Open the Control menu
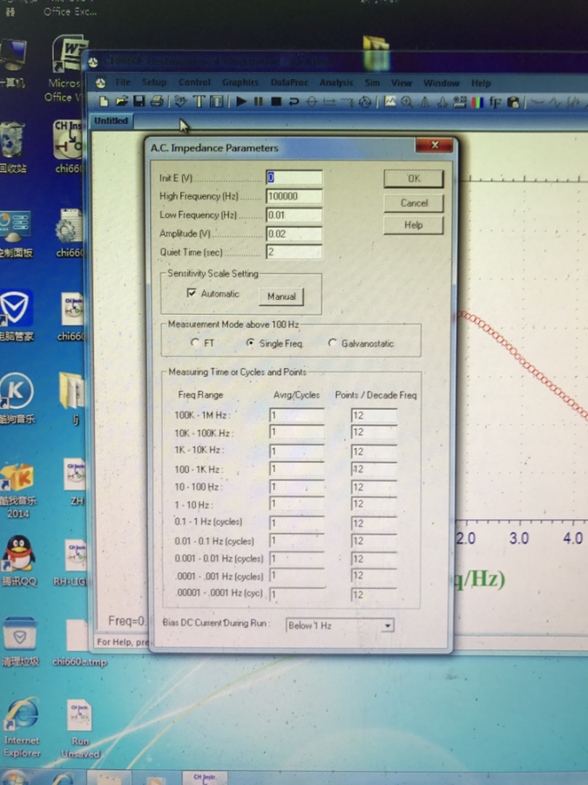588x785 pixels. point(194,82)
